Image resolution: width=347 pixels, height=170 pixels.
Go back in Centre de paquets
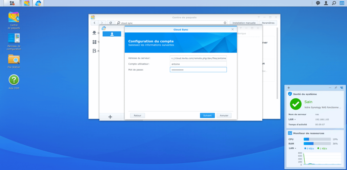[x=95, y=23]
